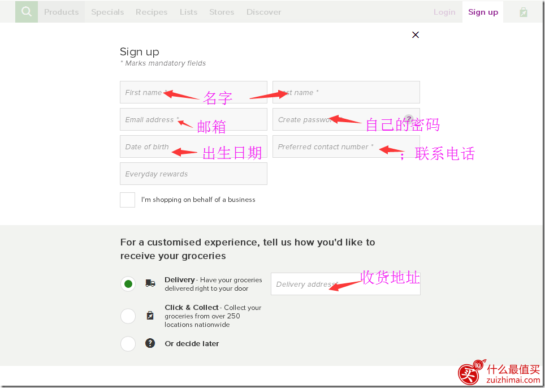Click the 'Marks mandatory fields' note
The image size is (545, 388).
click(x=163, y=63)
